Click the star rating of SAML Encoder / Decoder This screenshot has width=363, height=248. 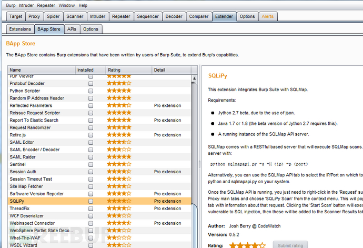pyautogui.click(x=119, y=150)
